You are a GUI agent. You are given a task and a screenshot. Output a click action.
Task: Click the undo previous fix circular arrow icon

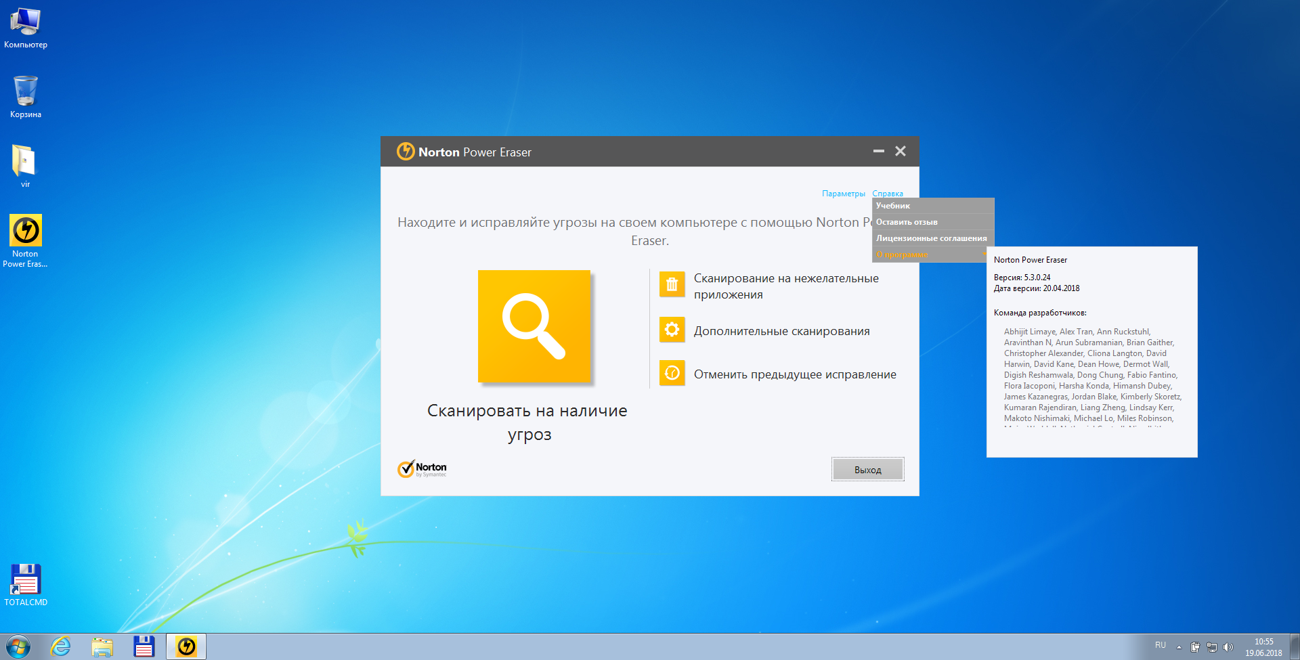tap(672, 373)
